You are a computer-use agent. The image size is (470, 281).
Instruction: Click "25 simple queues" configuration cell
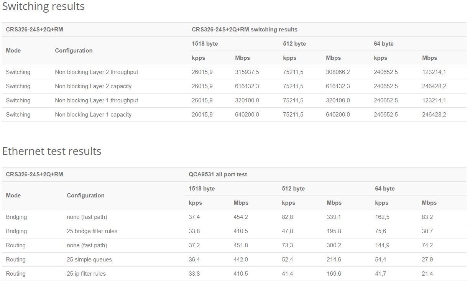(89, 260)
